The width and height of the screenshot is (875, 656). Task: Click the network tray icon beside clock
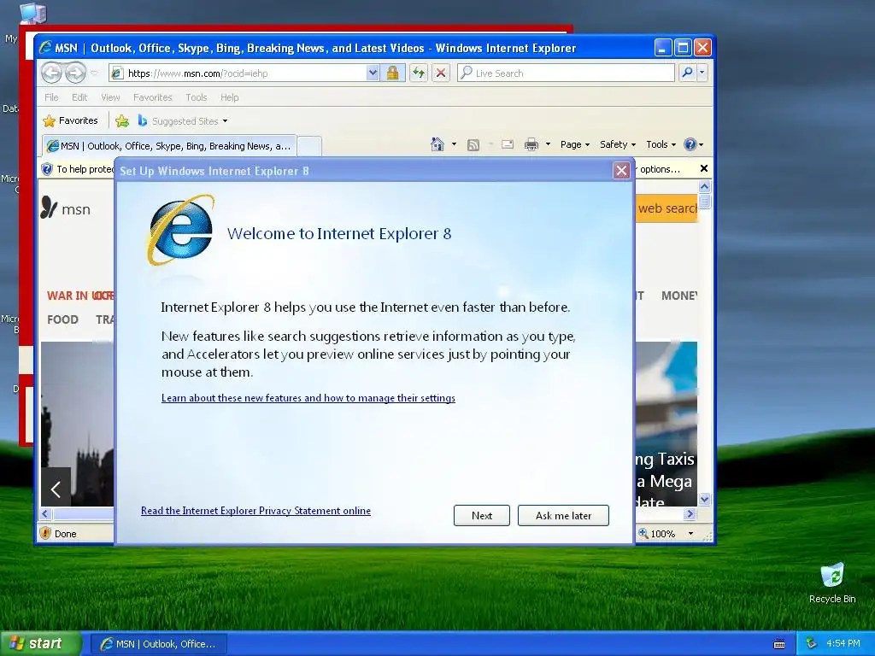812,644
